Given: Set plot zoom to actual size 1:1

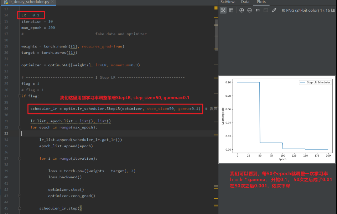Looking at the screenshot, I should [258, 10].
